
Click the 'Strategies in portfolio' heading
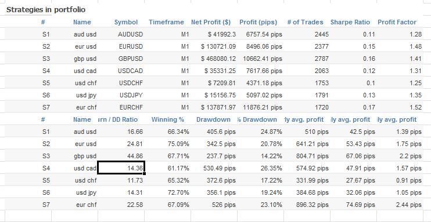46,10
